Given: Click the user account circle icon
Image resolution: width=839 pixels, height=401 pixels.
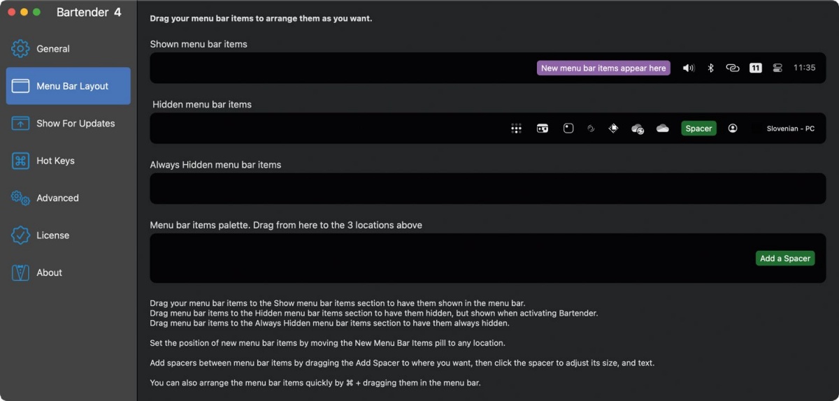Looking at the screenshot, I should pos(733,129).
